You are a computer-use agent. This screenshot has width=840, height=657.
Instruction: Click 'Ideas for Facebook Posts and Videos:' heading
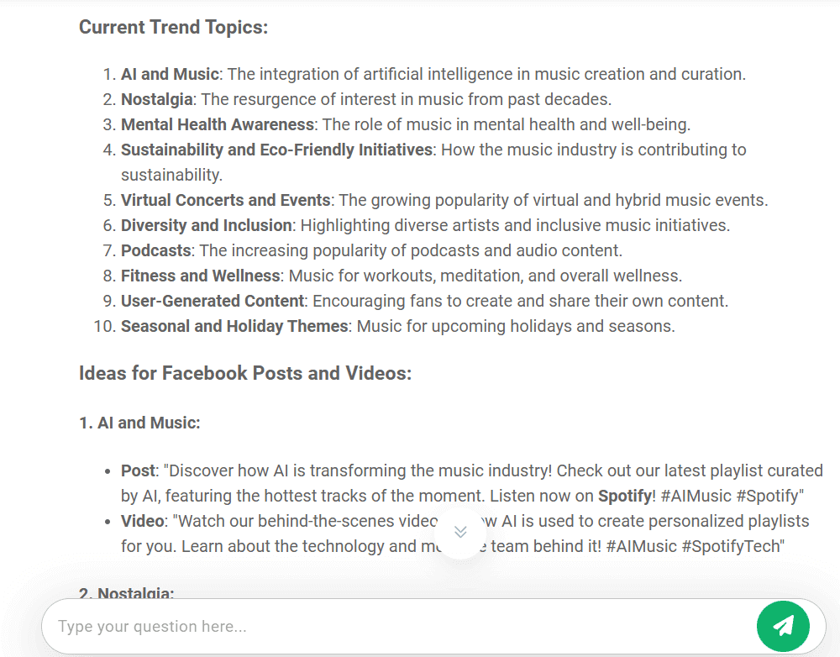pyautogui.click(x=245, y=373)
